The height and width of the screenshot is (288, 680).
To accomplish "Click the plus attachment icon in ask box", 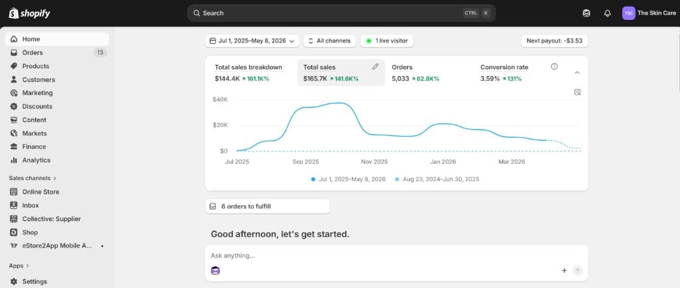I will pos(564,271).
